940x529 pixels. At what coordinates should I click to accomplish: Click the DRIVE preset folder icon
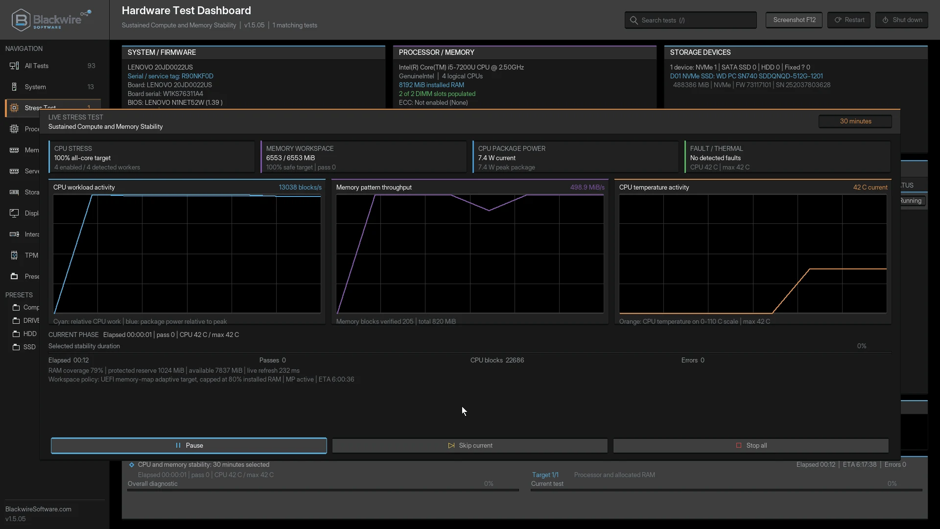(x=16, y=320)
